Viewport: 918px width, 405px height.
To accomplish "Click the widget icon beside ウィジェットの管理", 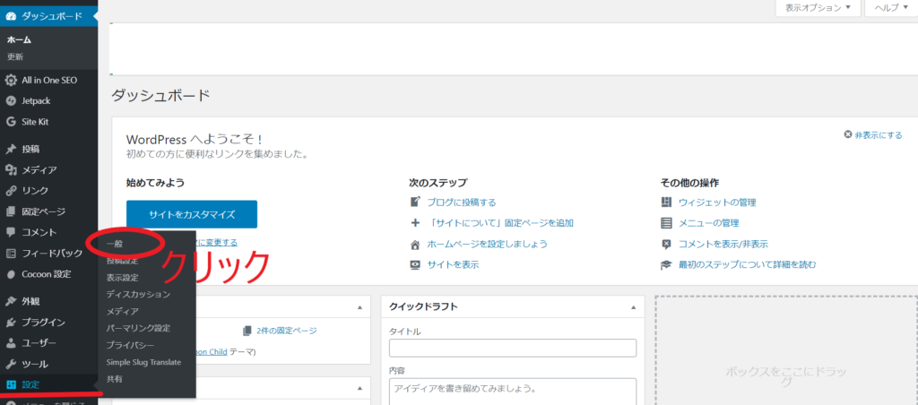I will (666, 202).
